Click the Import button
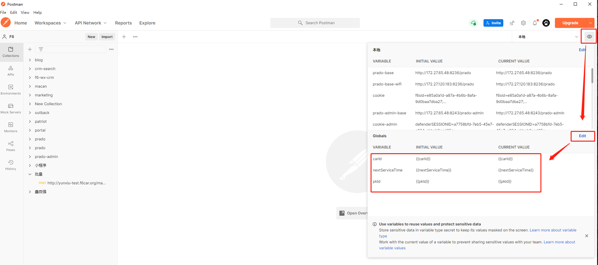 (107, 37)
